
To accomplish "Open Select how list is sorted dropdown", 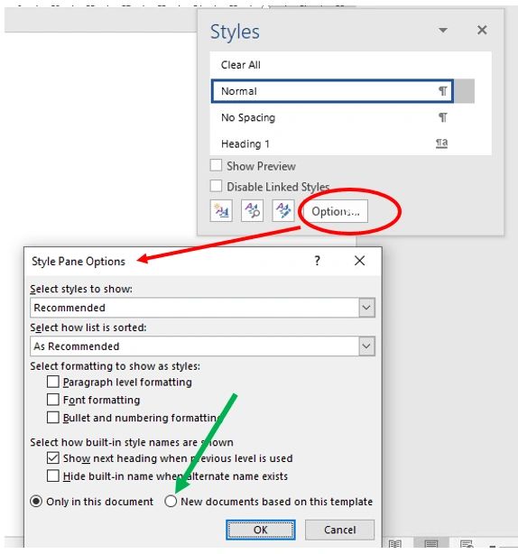I will pos(366,346).
